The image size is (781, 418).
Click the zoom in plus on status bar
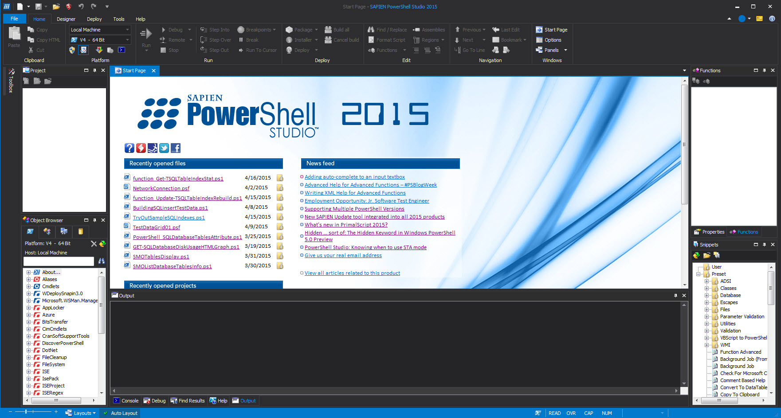click(56, 412)
